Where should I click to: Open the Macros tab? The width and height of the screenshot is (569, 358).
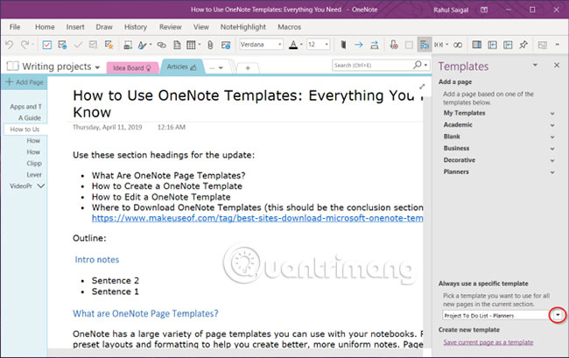[x=289, y=27]
